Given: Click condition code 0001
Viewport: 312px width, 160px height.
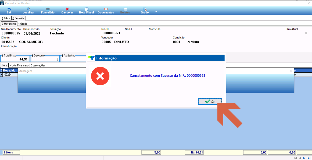Looking at the screenshot, I should pyautogui.click(x=177, y=42).
